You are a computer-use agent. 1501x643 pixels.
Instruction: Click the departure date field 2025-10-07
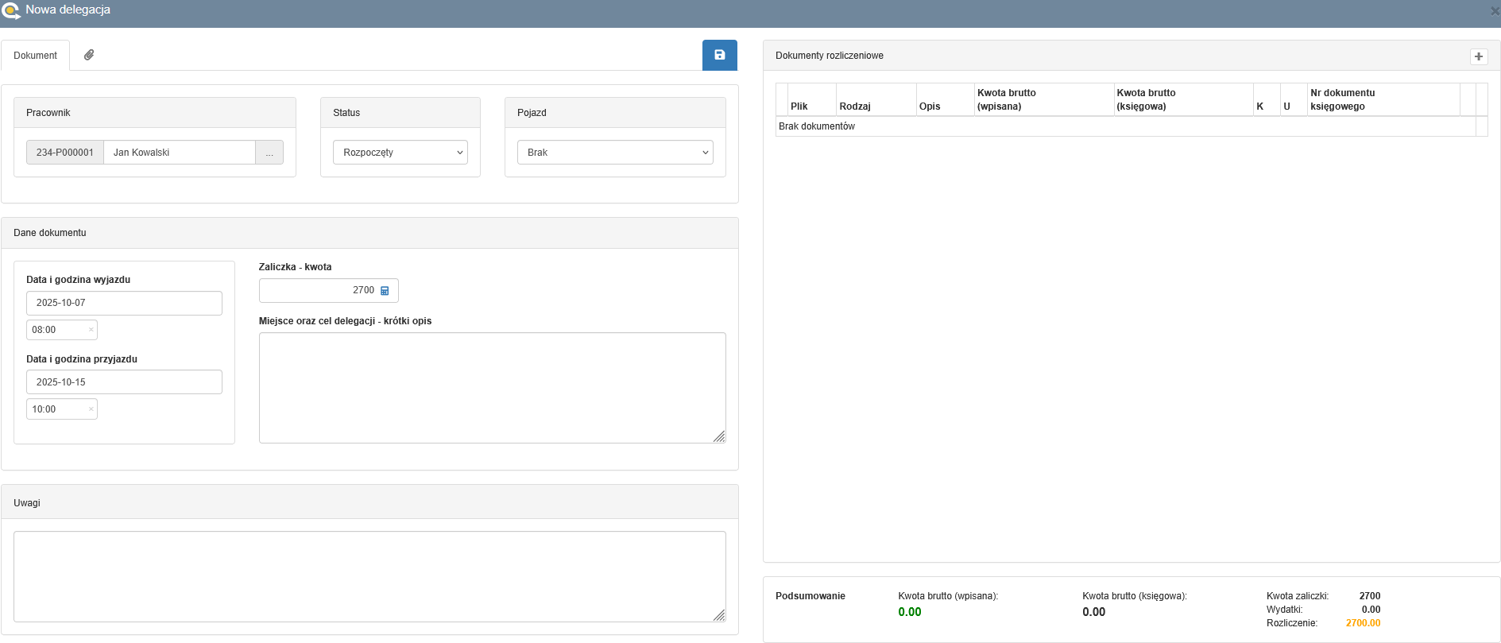(124, 303)
